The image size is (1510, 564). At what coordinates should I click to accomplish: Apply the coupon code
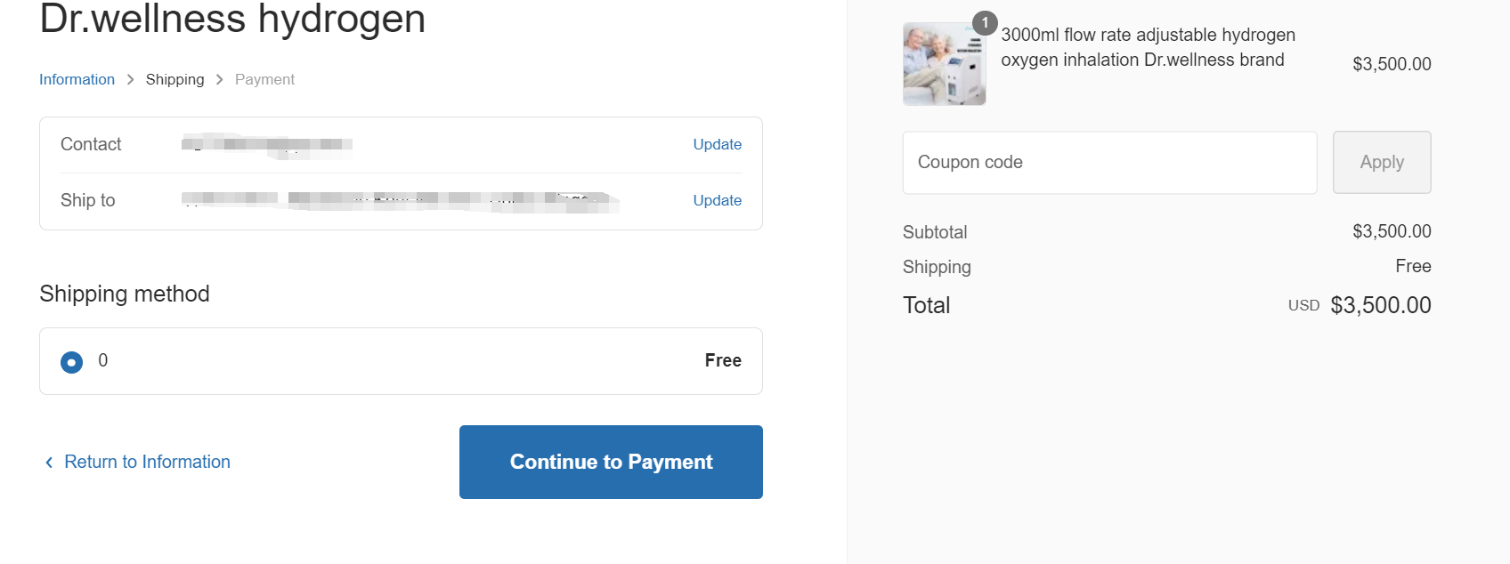[x=1381, y=163]
